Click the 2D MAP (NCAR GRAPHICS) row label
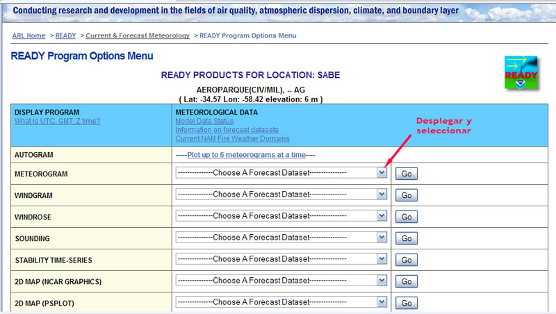Viewport: 556px width, 314px height. (x=58, y=282)
